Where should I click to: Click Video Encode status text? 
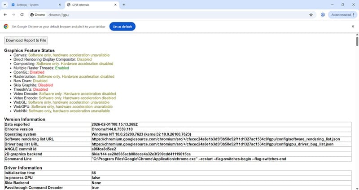coord(77,98)
